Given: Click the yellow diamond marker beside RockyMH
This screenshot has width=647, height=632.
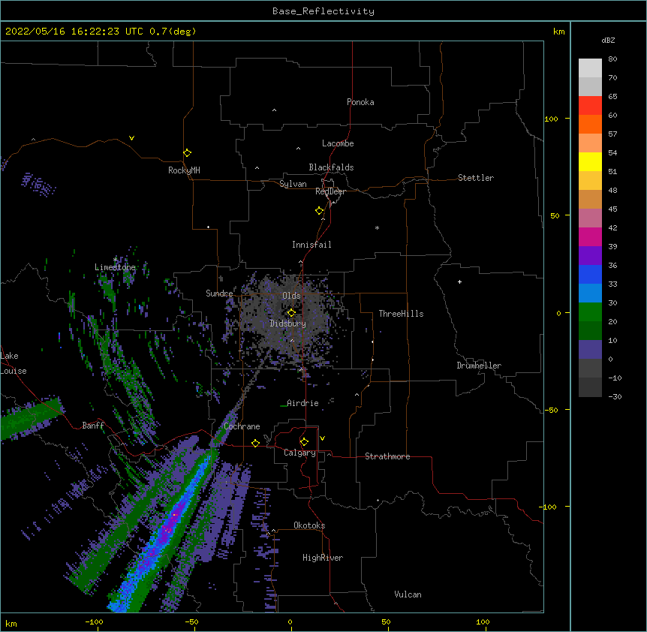Looking at the screenshot, I should (187, 152).
